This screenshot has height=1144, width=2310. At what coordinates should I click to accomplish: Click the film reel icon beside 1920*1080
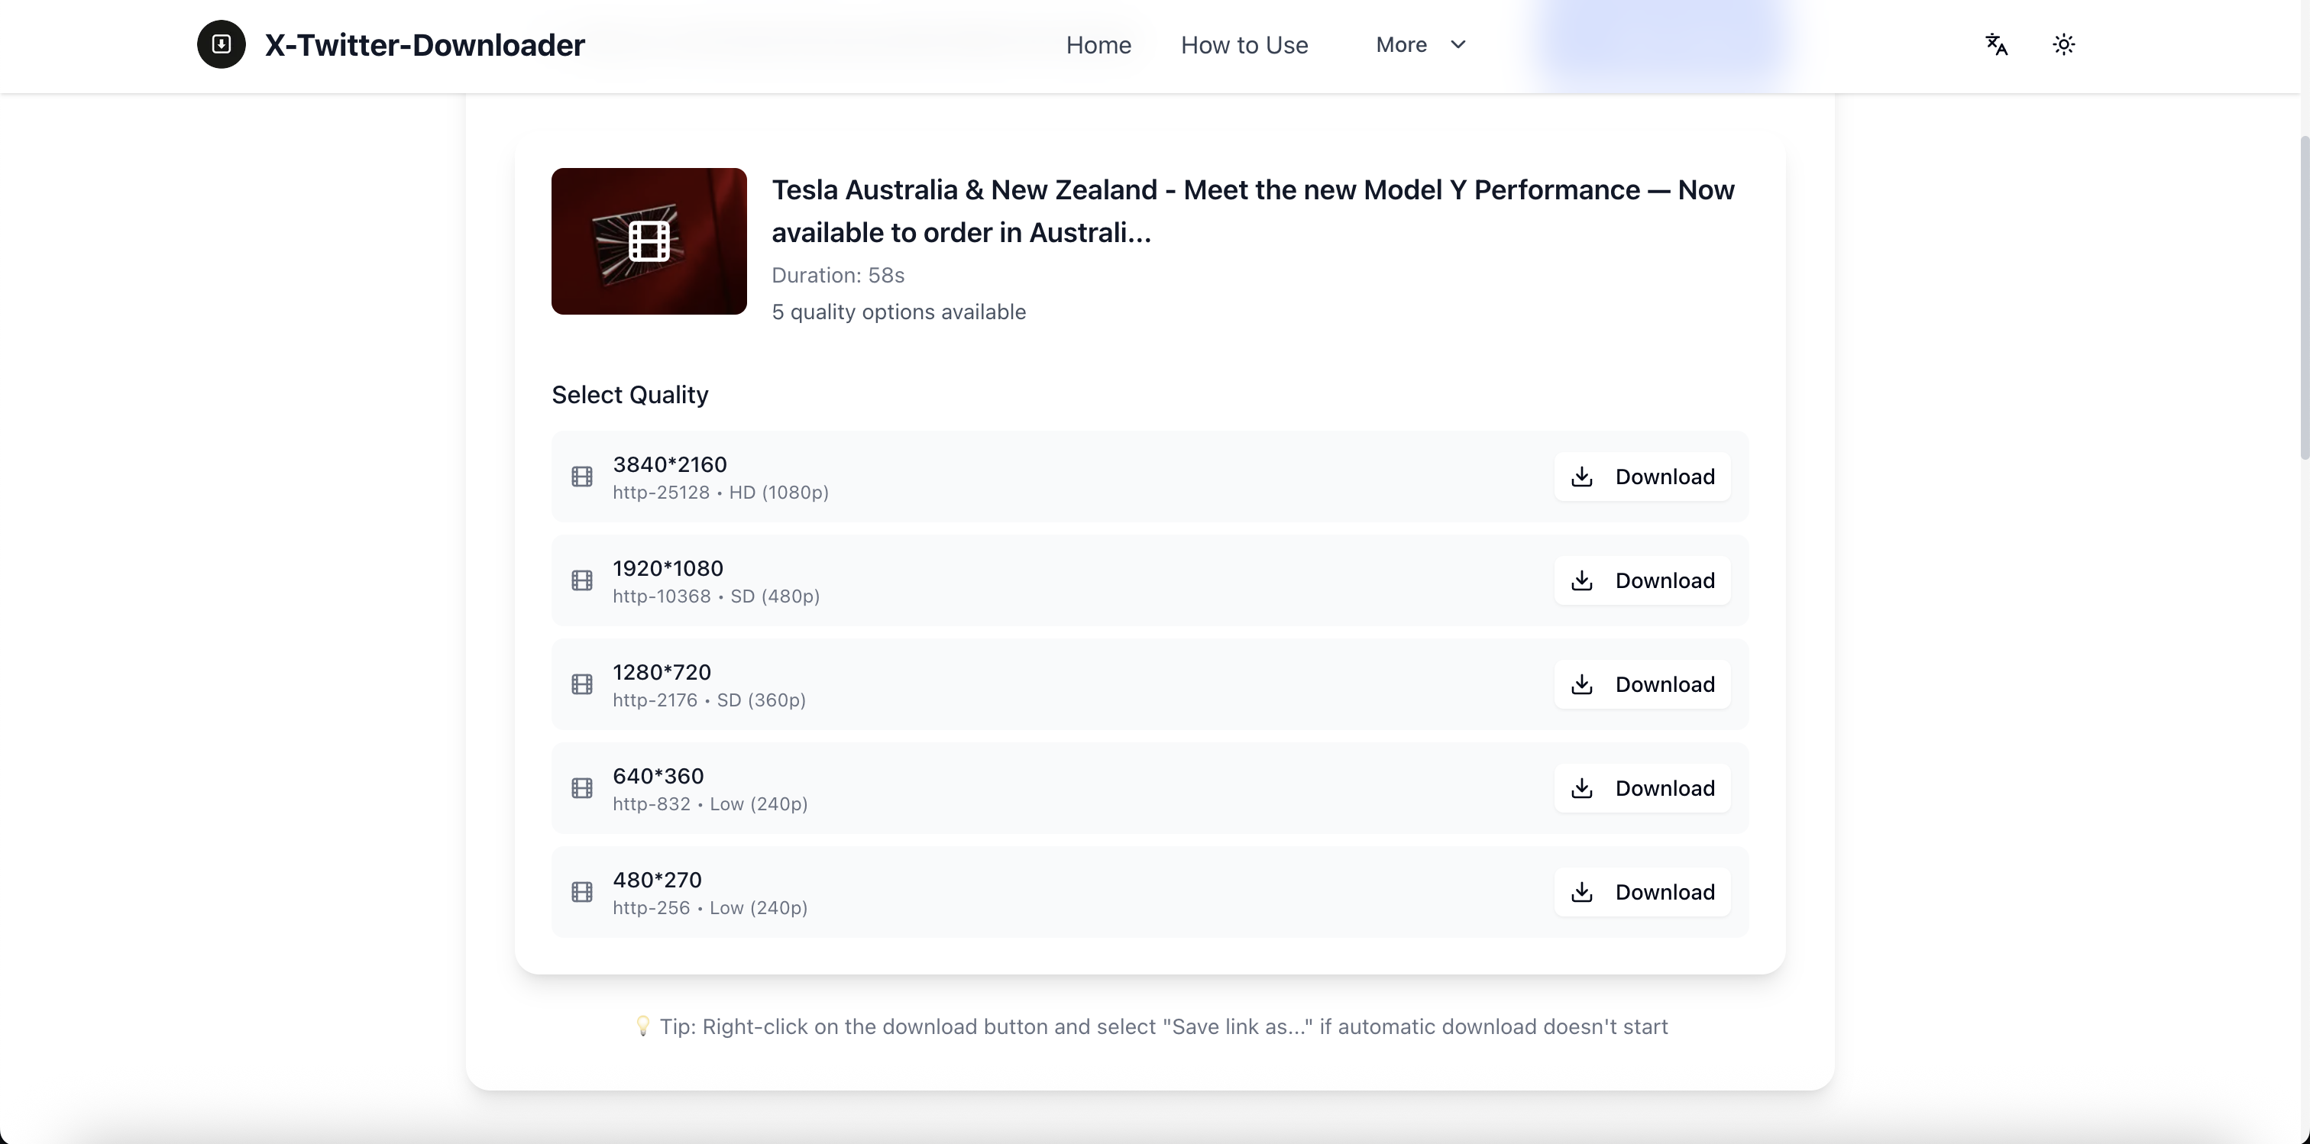tap(582, 580)
